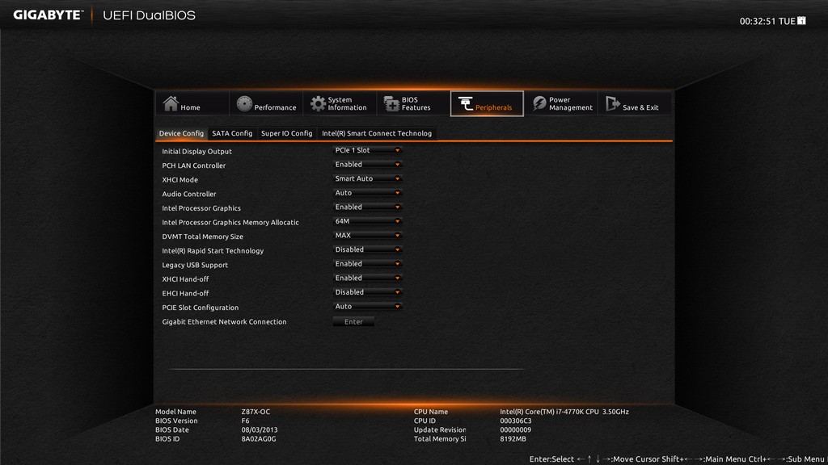Image resolution: width=828 pixels, height=465 pixels.
Task: Select Intel Processor Graphics label
Action: pos(201,208)
